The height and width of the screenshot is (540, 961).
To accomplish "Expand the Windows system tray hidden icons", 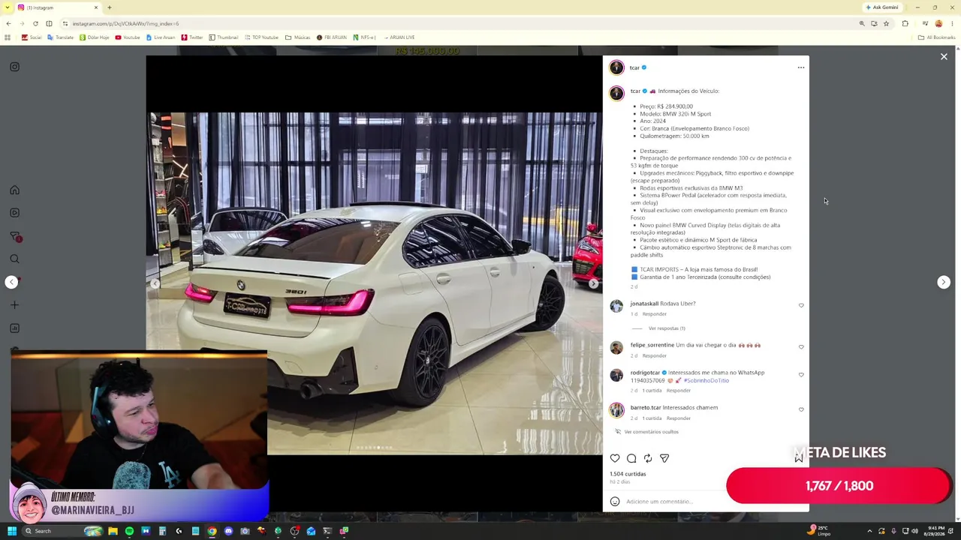I will tap(869, 531).
